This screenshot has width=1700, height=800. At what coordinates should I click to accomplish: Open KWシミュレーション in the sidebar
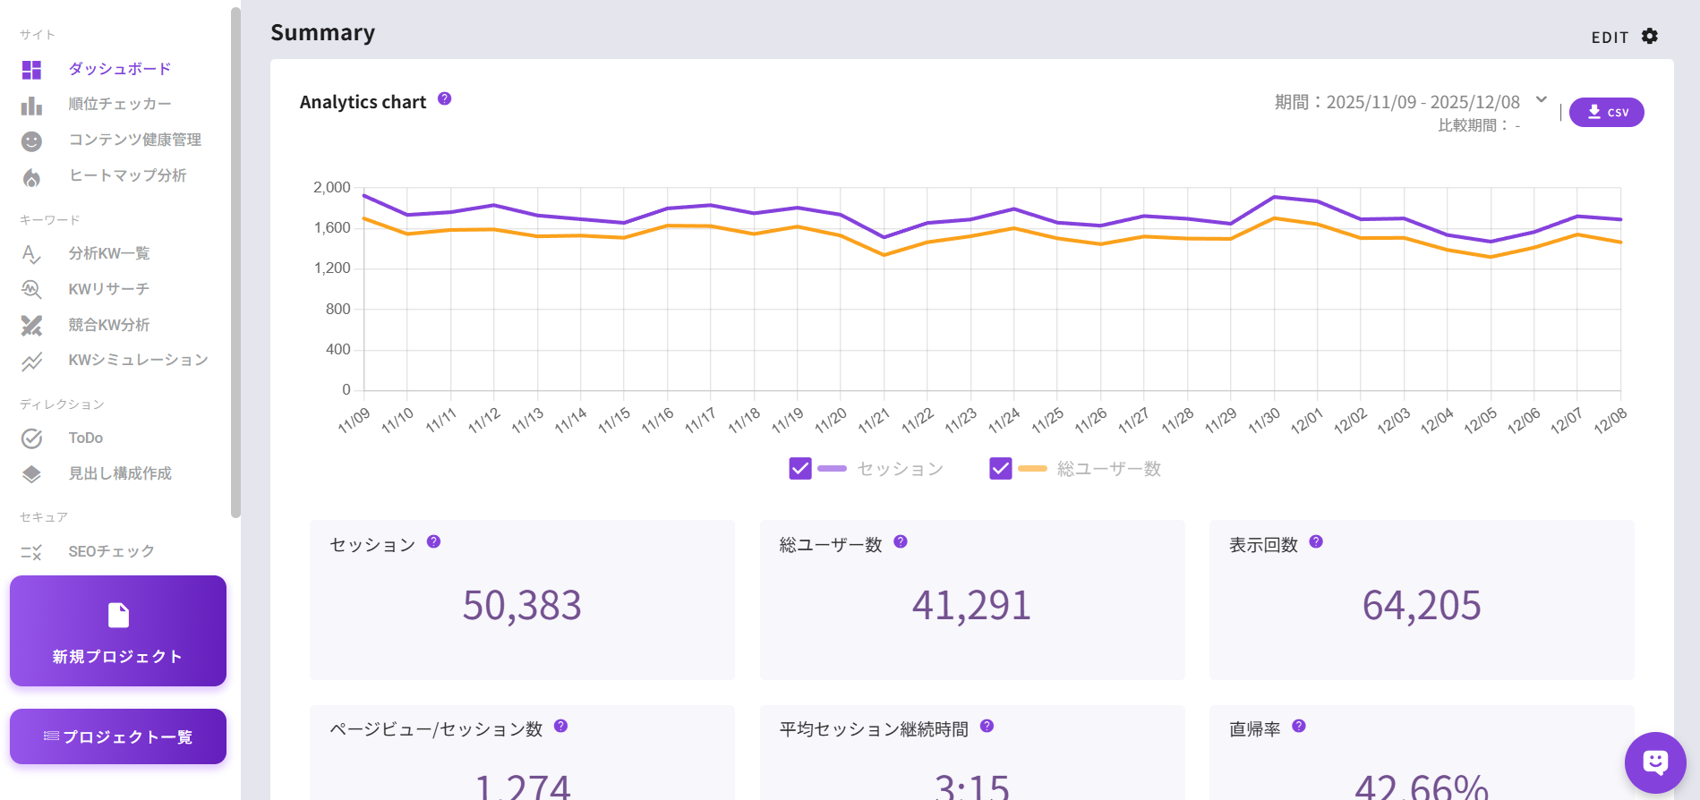tap(138, 360)
